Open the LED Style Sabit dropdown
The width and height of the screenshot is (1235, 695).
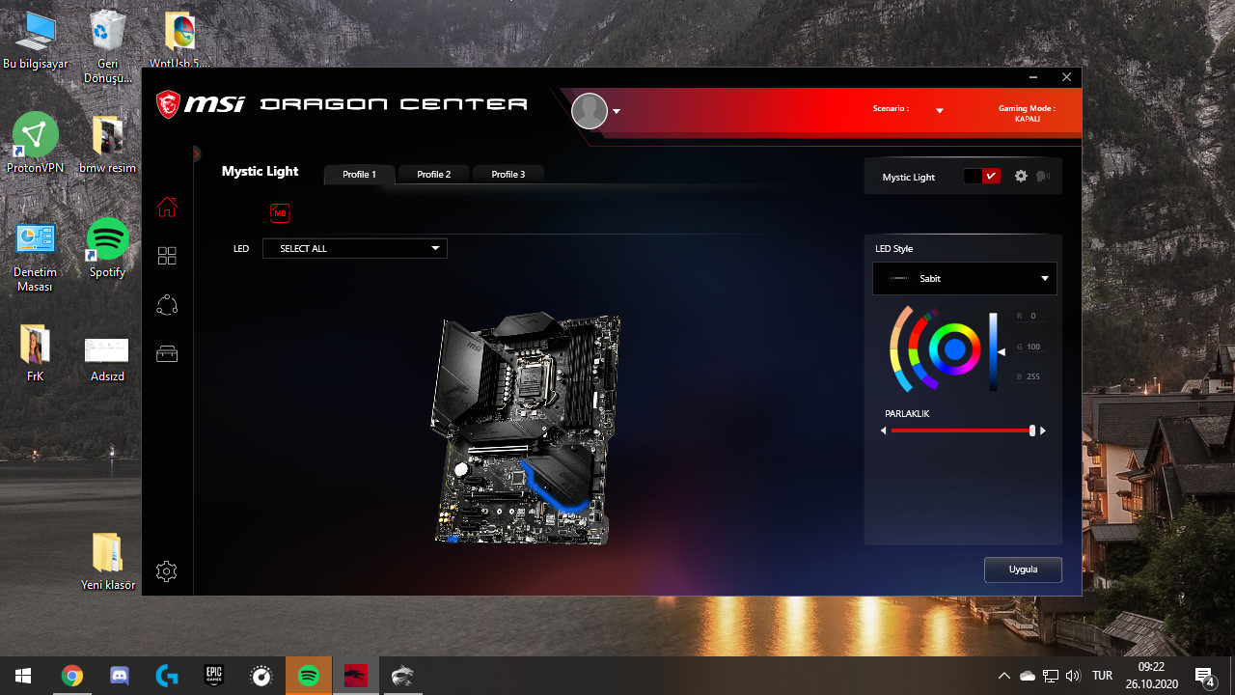[x=965, y=278]
